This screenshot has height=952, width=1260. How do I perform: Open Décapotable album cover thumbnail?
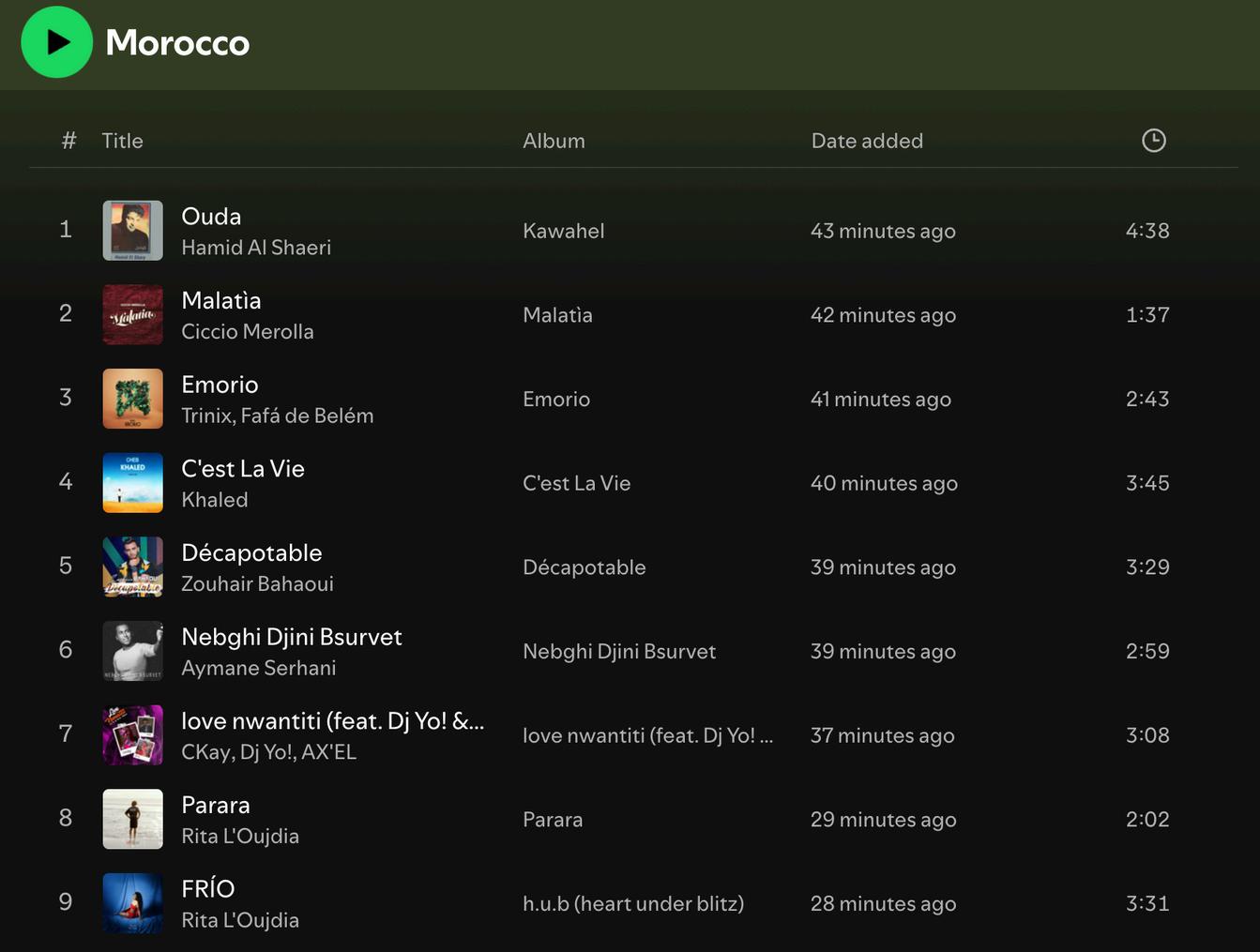click(x=132, y=567)
